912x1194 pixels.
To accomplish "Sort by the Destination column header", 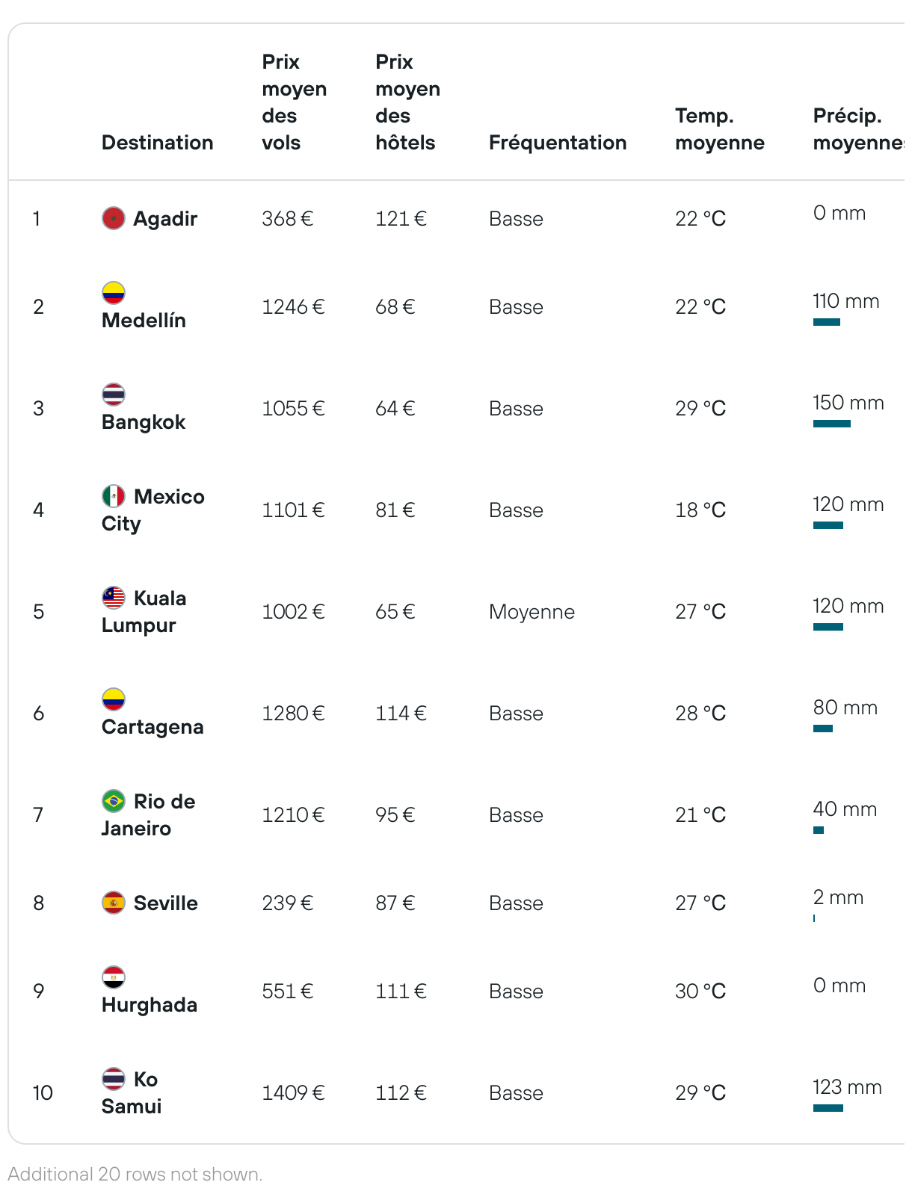I will tap(158, 142).
